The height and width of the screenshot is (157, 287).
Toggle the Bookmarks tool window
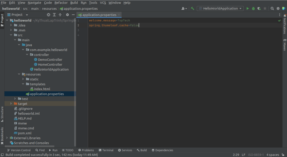(x=2, y=136)
